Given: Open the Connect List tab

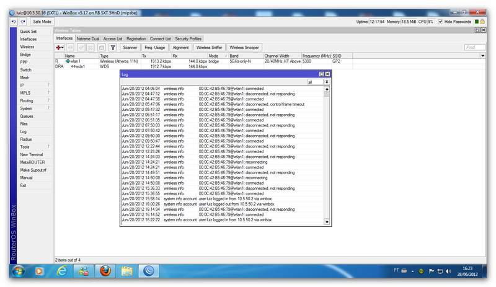Looking at the screenshot, I should (161, 38).
